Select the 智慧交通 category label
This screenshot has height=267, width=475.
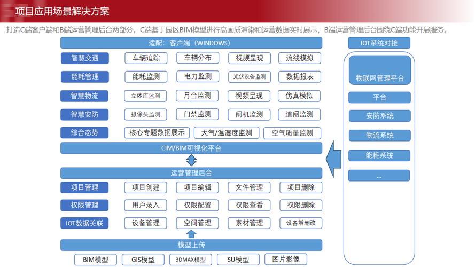click(84, 58)
